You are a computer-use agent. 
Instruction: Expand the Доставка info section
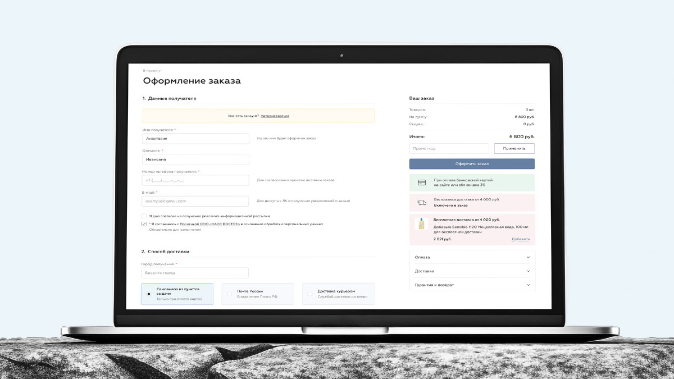click(x=472, y=271)
